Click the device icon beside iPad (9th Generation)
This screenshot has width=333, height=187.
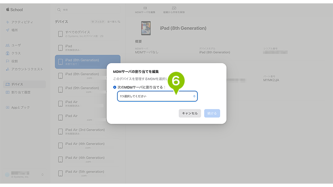click(61, 90)
